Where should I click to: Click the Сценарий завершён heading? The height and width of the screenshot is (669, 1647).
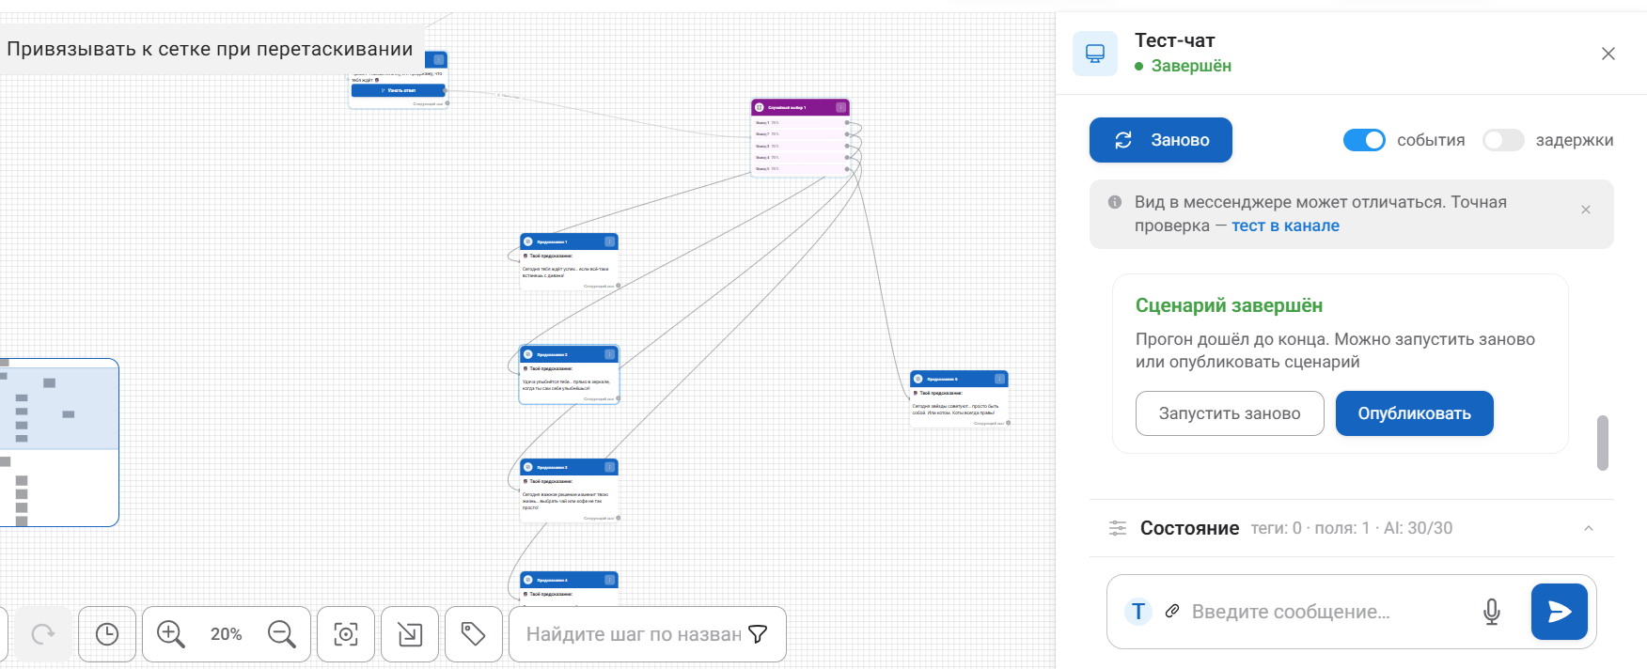1229,305
